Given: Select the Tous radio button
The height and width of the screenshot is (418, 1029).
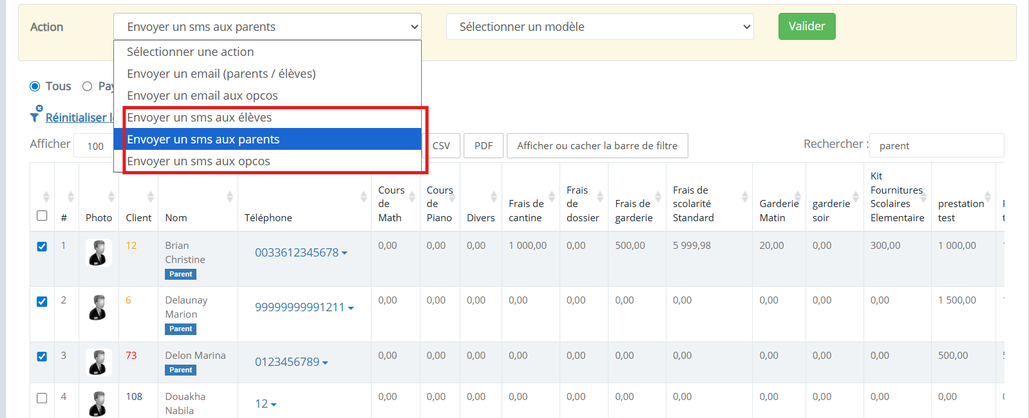Looking at the screenshot, I should click(35, 86).
